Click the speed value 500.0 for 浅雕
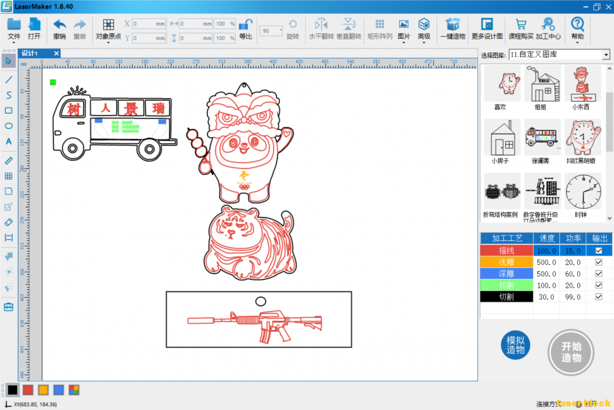Viewport: 614px width, 410px height. pos(546,262)
